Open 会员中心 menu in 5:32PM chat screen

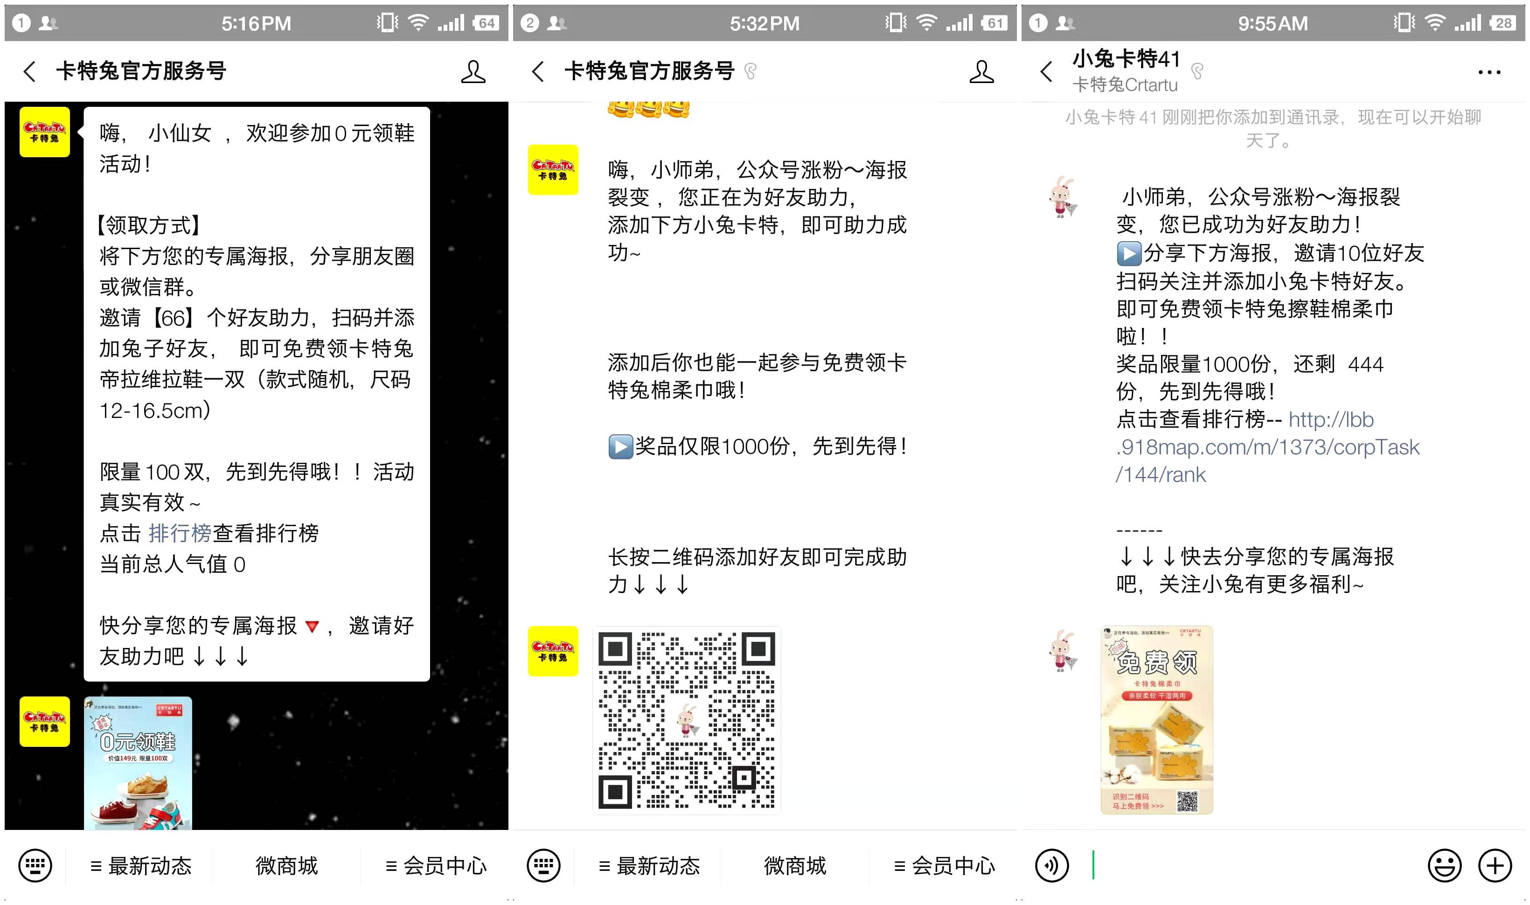tap(944, 865)
